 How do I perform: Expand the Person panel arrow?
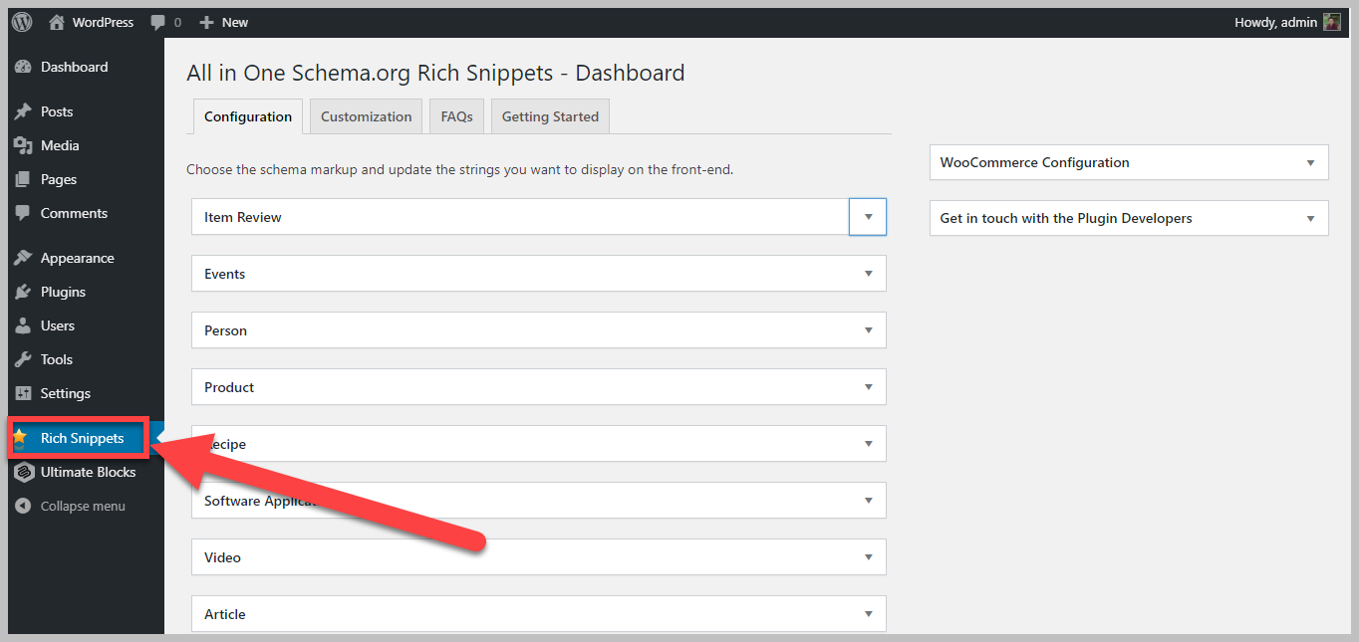(x=868, y=329)
